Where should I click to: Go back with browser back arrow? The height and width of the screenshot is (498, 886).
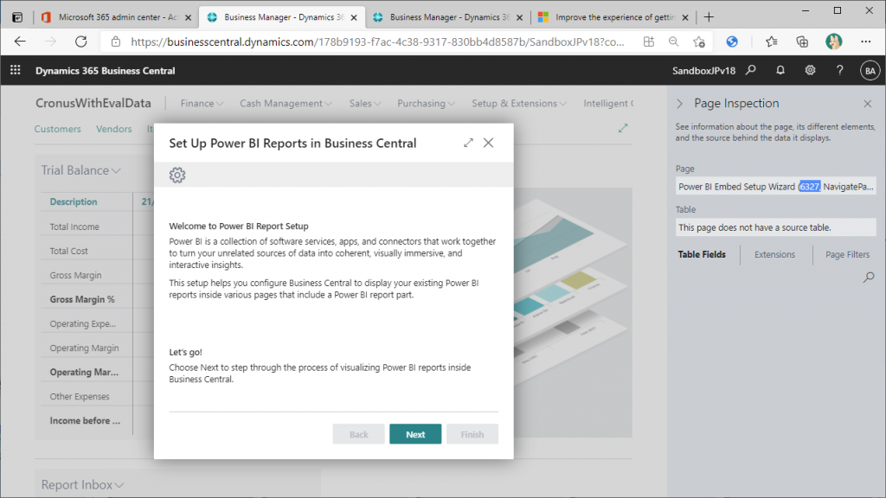pyautogui.click(x=20, y=41)
